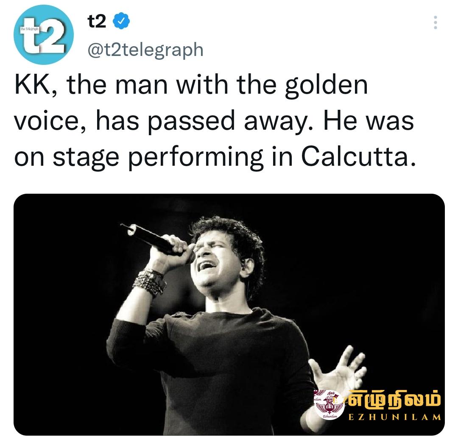Click the word golden in tweet
This screenshot has height=437, width=458.
point(326,86)
